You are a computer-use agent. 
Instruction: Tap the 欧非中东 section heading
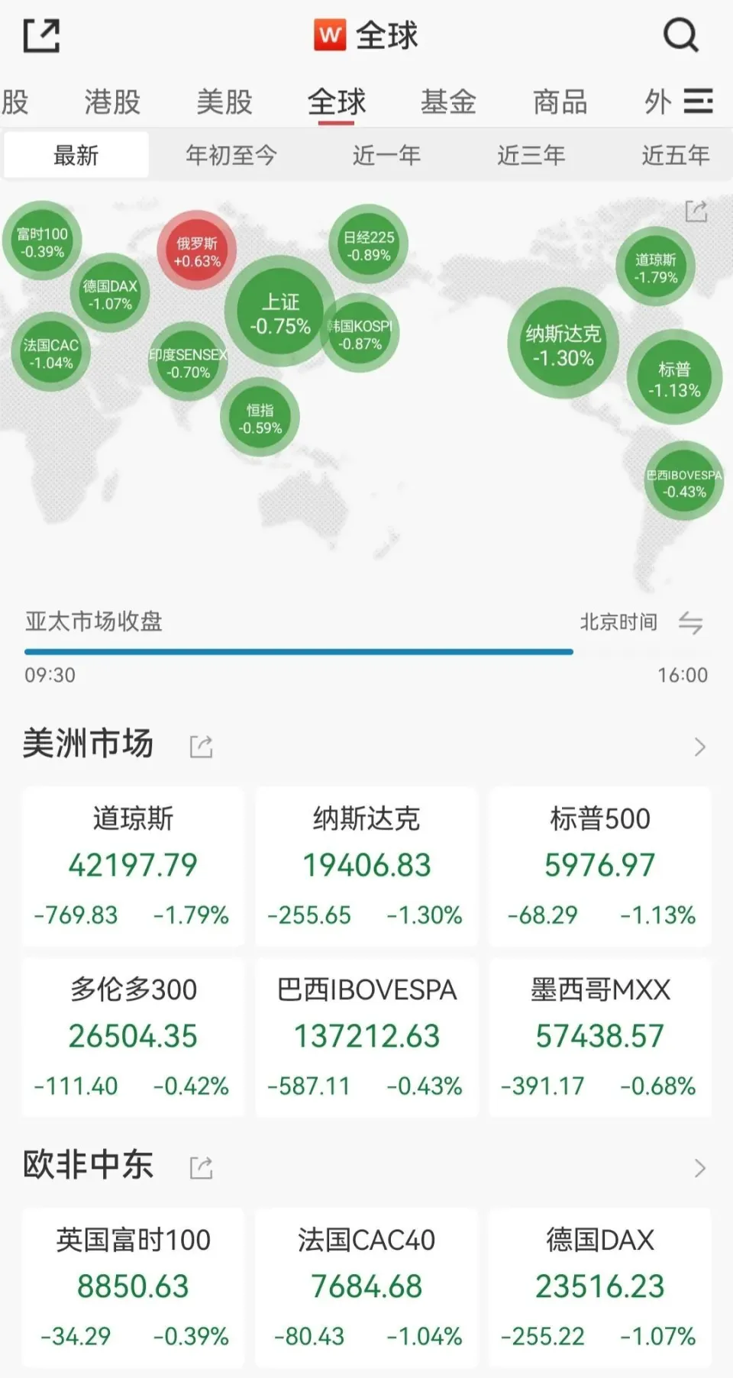click(88, 1165)
